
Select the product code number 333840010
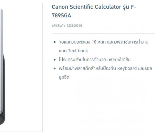pos(74,26)
